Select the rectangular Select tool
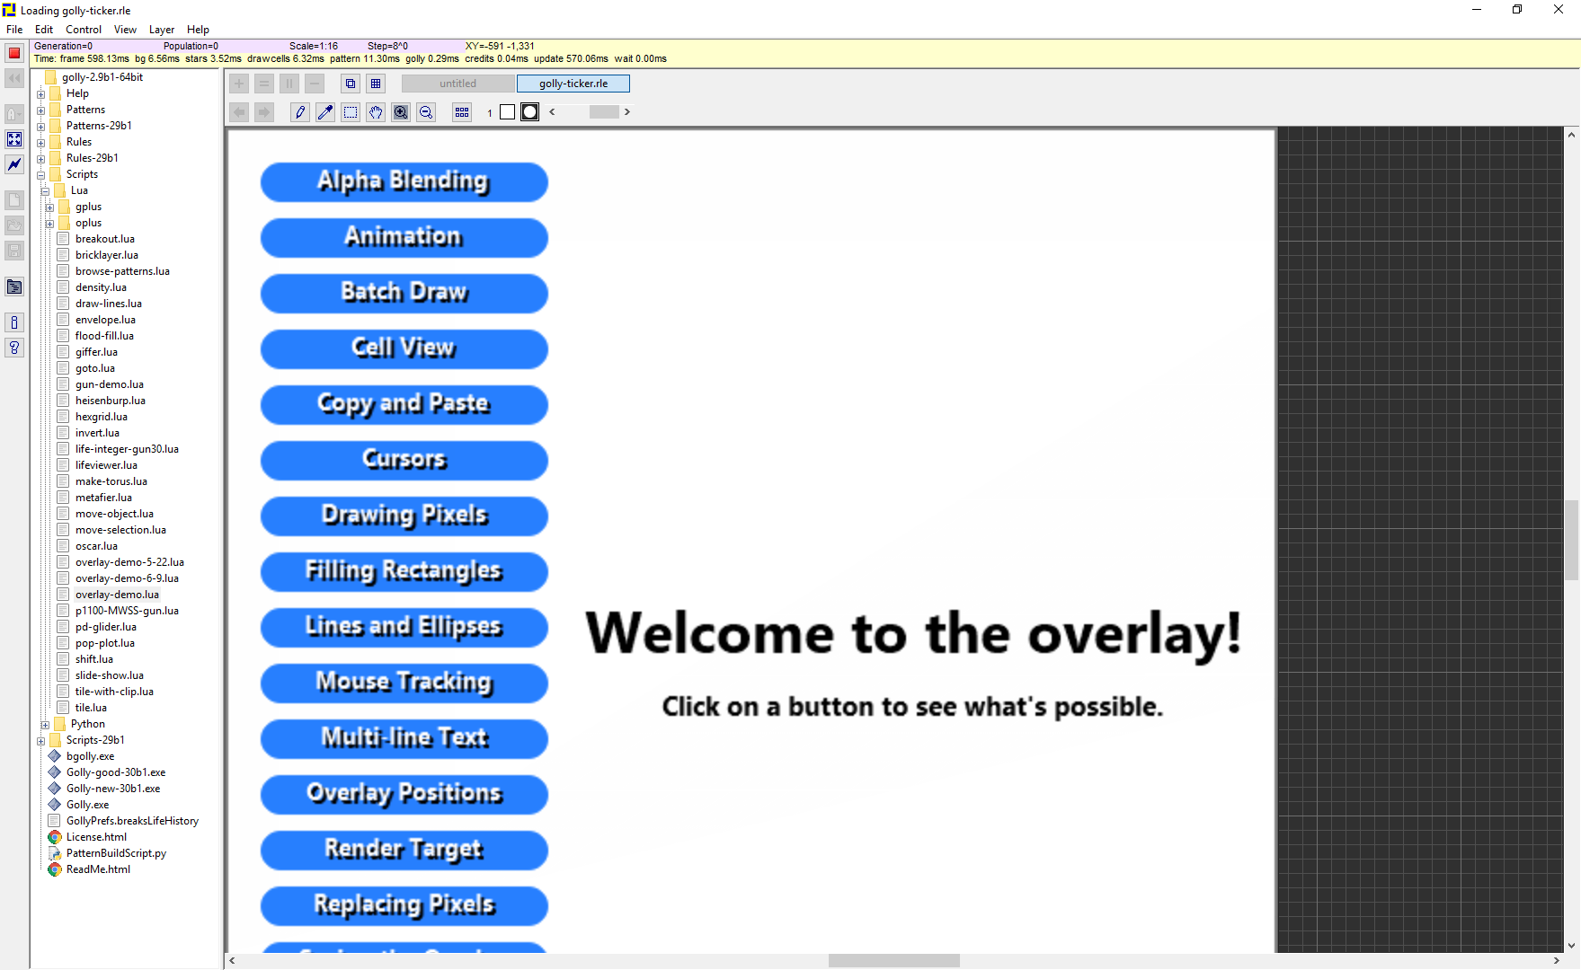This screenshot has height=970, width=1581. pos(351,112)
